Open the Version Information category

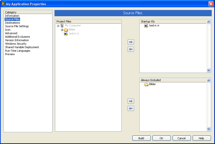pyautogui.click(x=17, y=40)
